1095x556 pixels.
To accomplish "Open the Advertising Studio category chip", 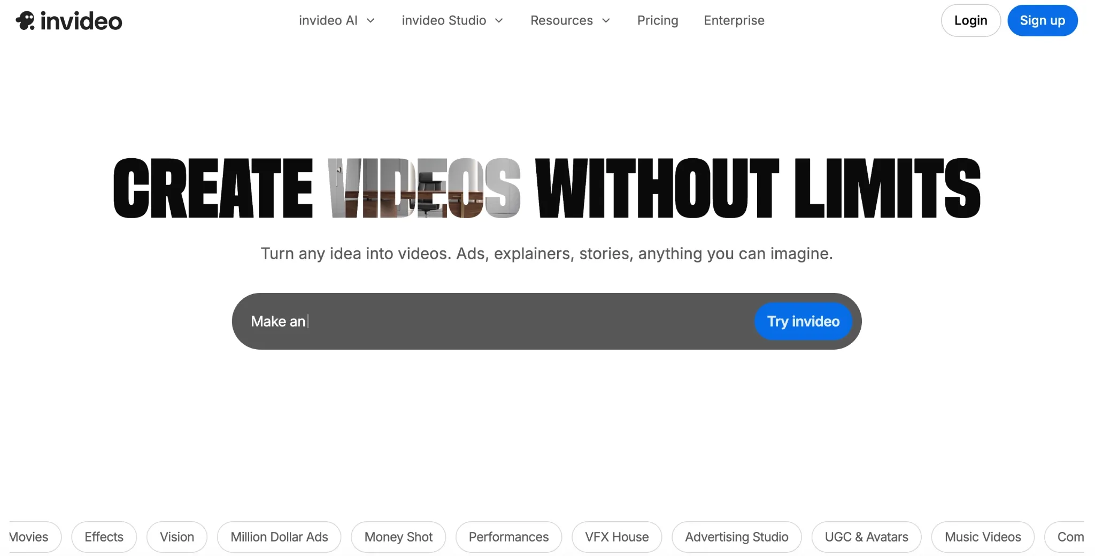I will click(x=737, y=537).
